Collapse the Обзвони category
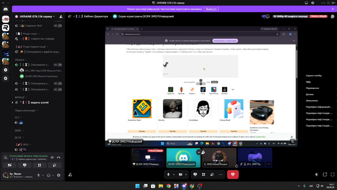Image resolution: width=337 pixels, height=190 pixels. (21, 60)
